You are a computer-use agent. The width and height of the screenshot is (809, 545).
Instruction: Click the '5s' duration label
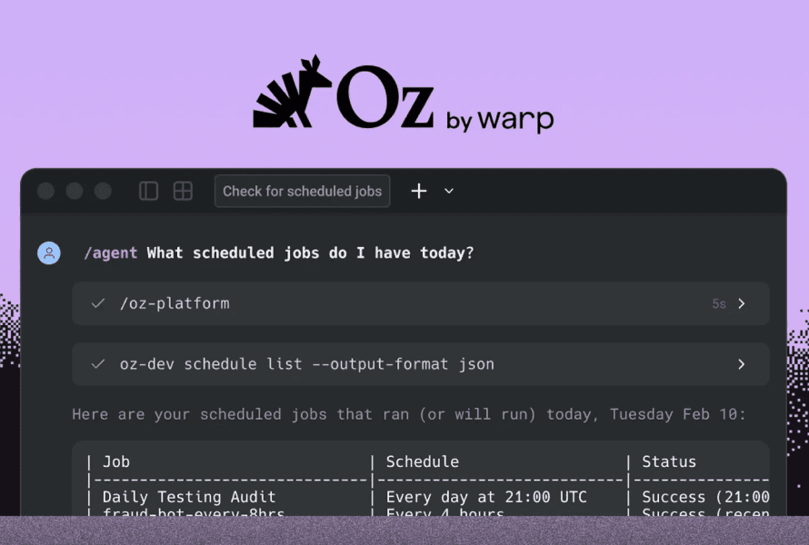[719, 304]
